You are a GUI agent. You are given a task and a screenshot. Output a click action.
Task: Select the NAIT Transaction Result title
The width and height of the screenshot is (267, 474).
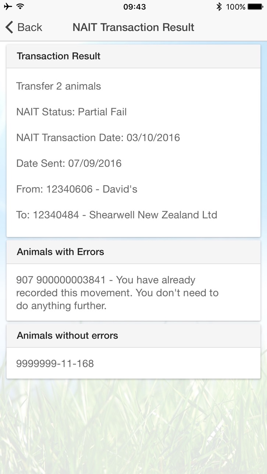coord(133,27)
